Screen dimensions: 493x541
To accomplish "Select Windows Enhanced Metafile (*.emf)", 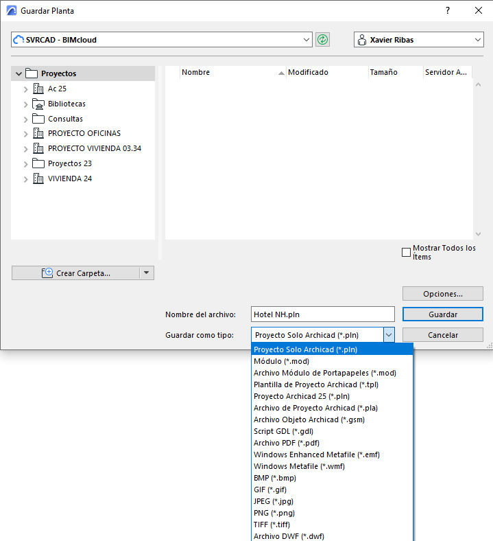I will click(333, 454).
